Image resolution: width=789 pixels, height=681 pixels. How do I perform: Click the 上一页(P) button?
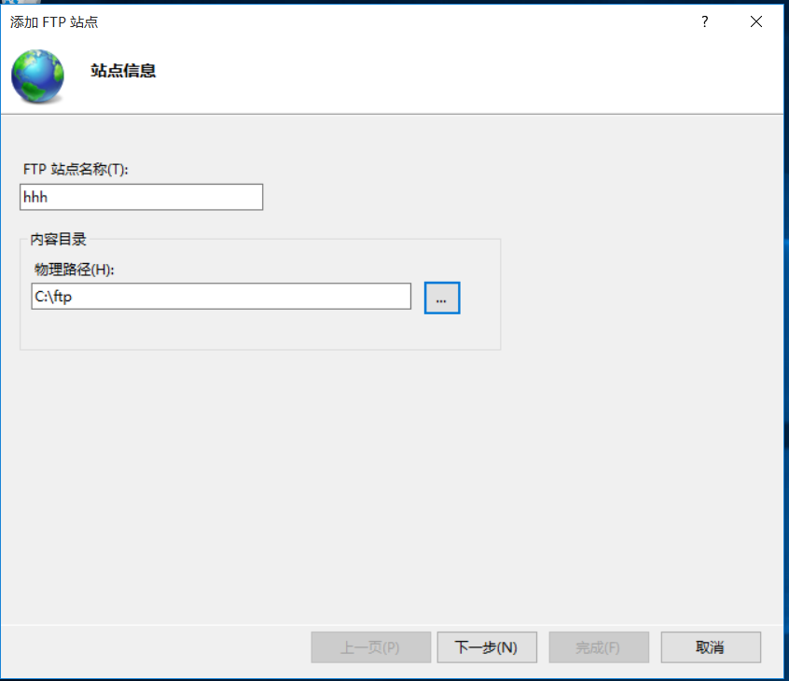[x=371, y=646]
